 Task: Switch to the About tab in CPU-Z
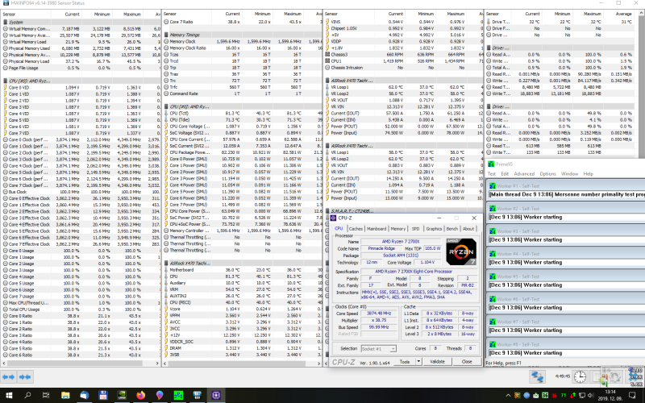468,229
